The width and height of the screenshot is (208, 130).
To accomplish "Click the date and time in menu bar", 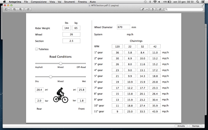I will pyautogui.click(x=183, y=2).
